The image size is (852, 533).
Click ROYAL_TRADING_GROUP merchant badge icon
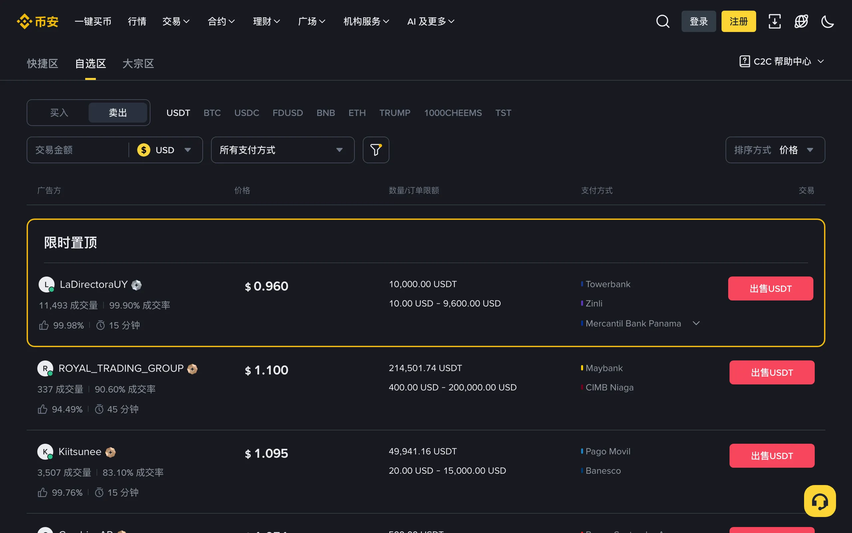pos(192,369)
